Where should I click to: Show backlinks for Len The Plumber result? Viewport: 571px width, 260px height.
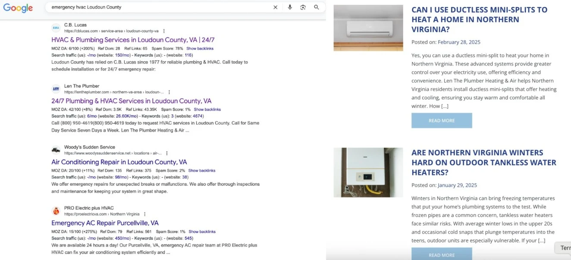(207, 110)
